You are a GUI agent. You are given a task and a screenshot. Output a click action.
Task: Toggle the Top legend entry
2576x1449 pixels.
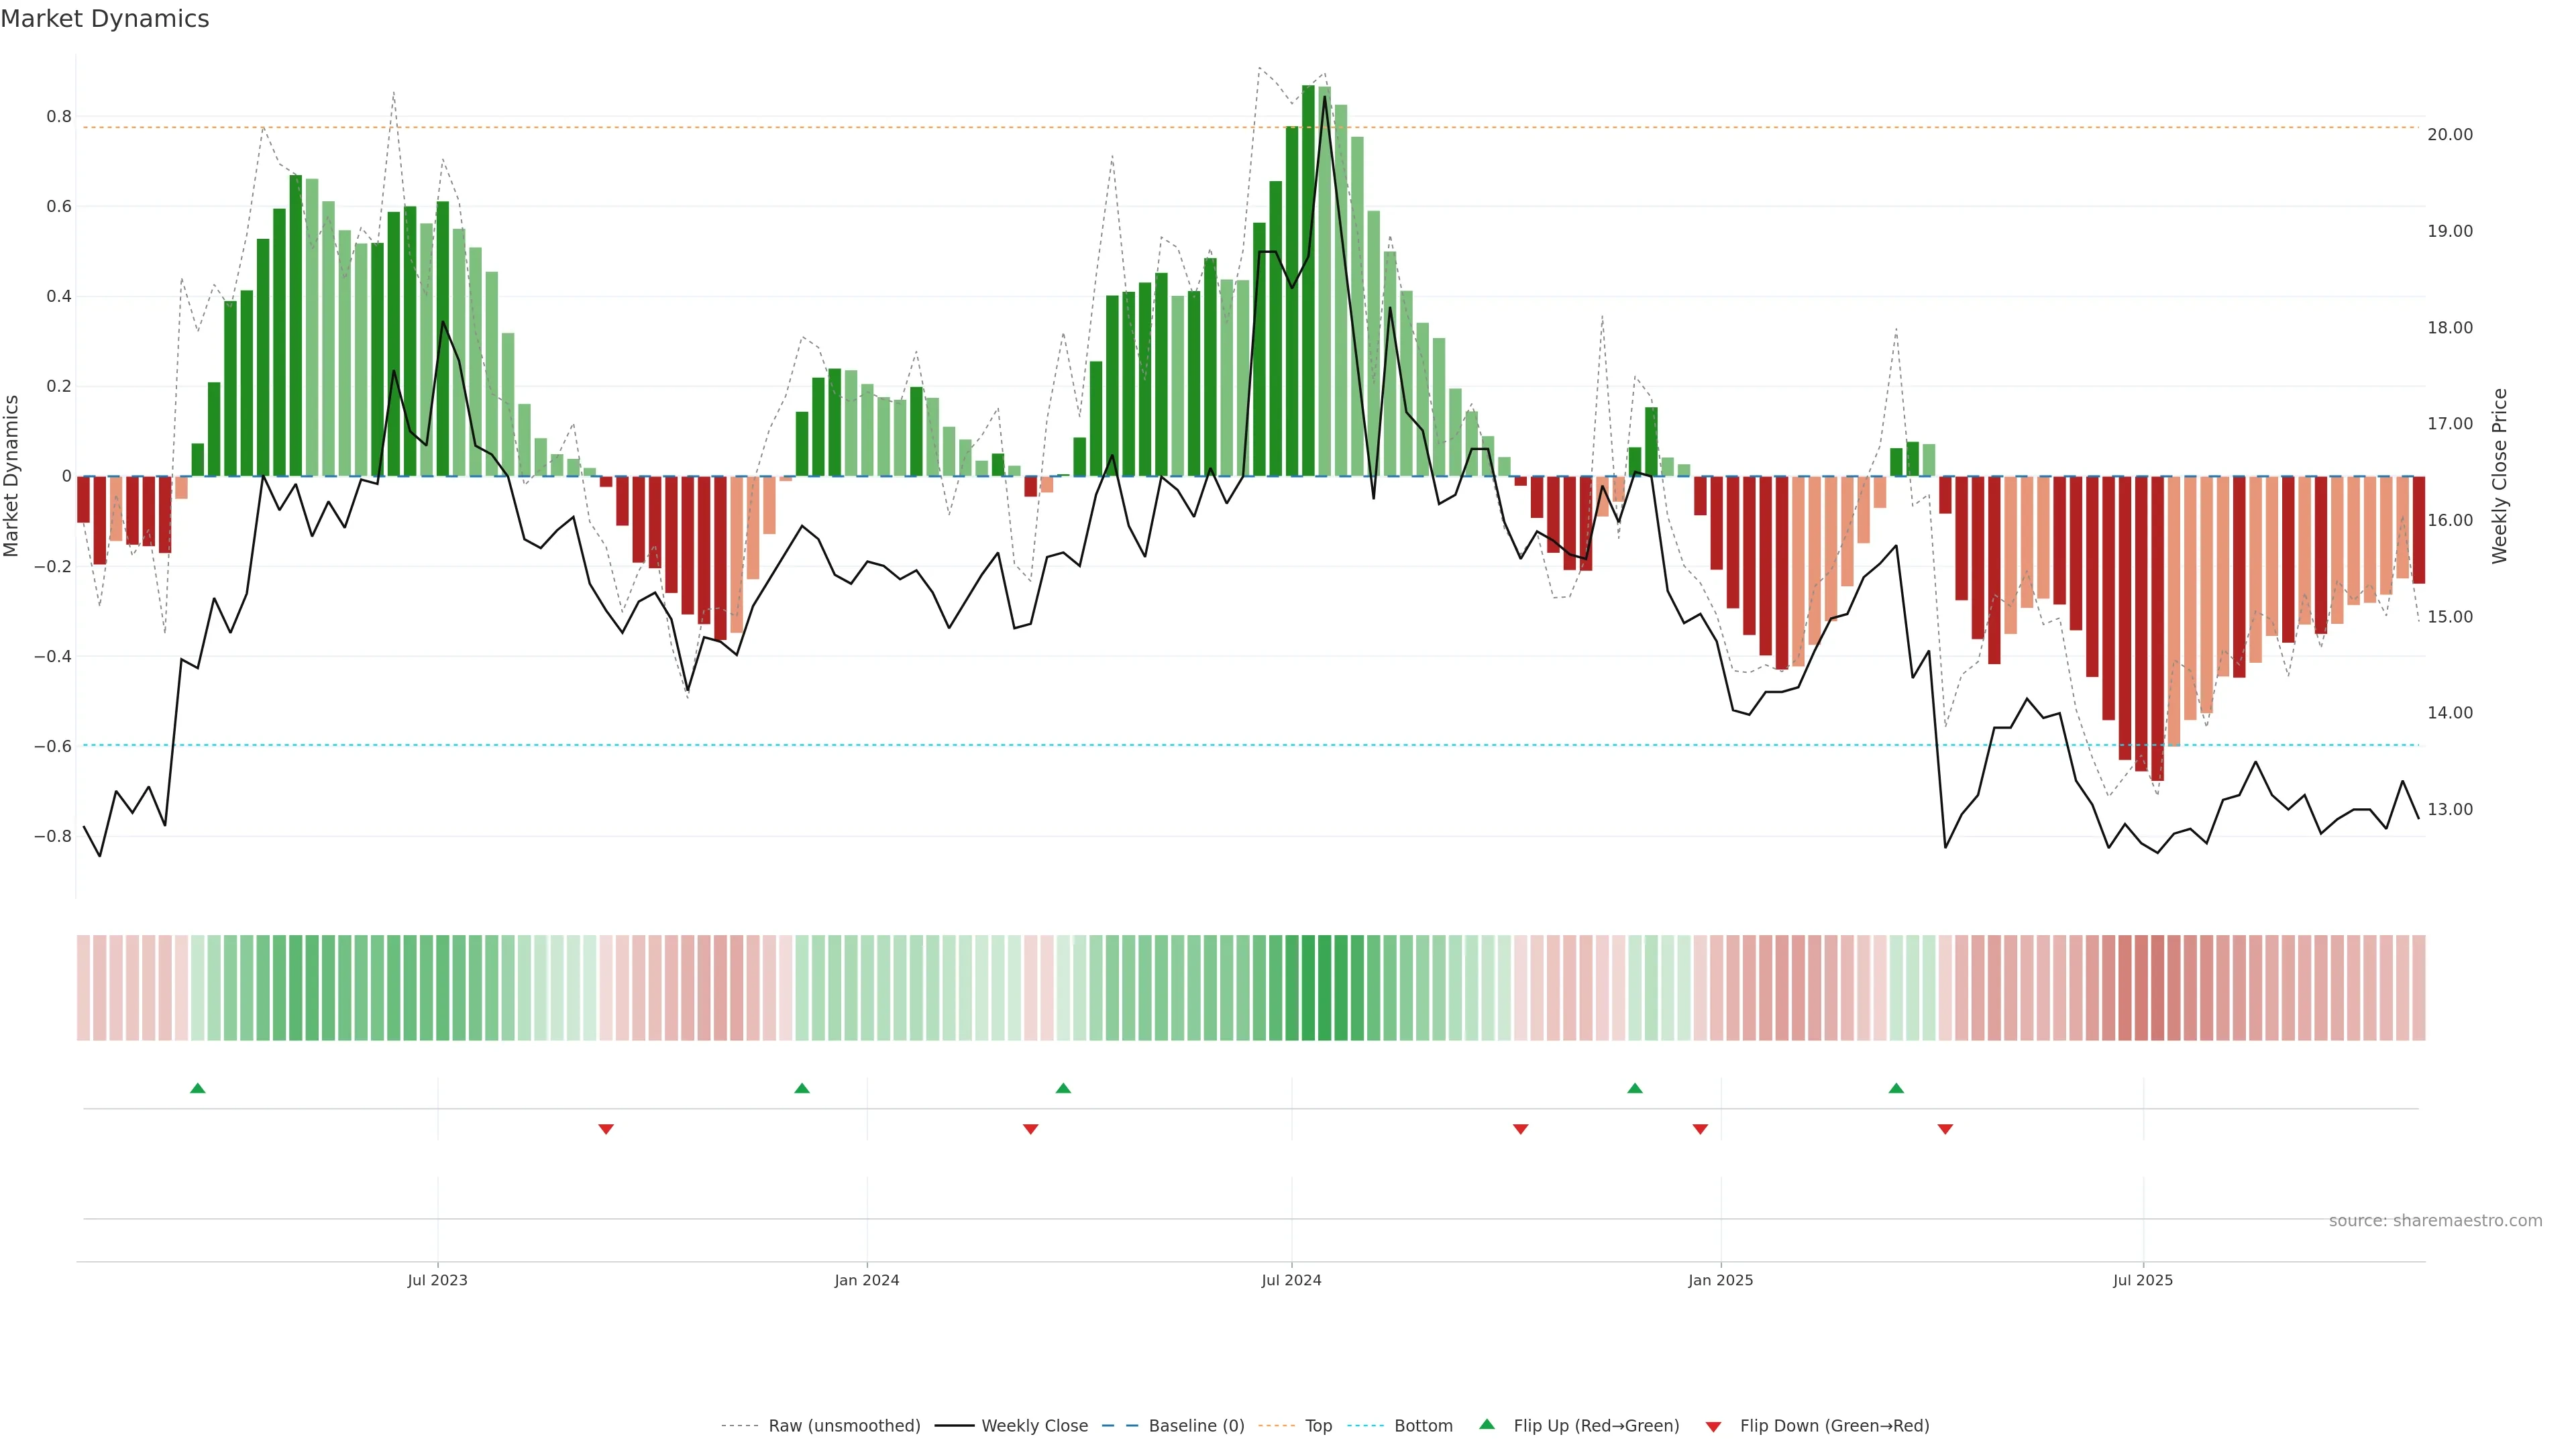(x=1318, y=1426)
